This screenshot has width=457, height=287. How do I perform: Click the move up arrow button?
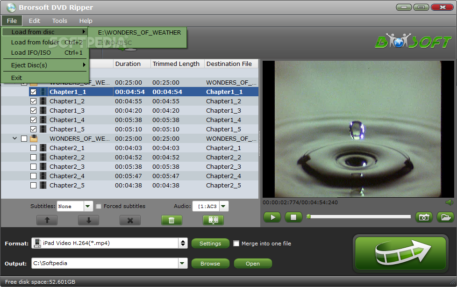(47, 220)
